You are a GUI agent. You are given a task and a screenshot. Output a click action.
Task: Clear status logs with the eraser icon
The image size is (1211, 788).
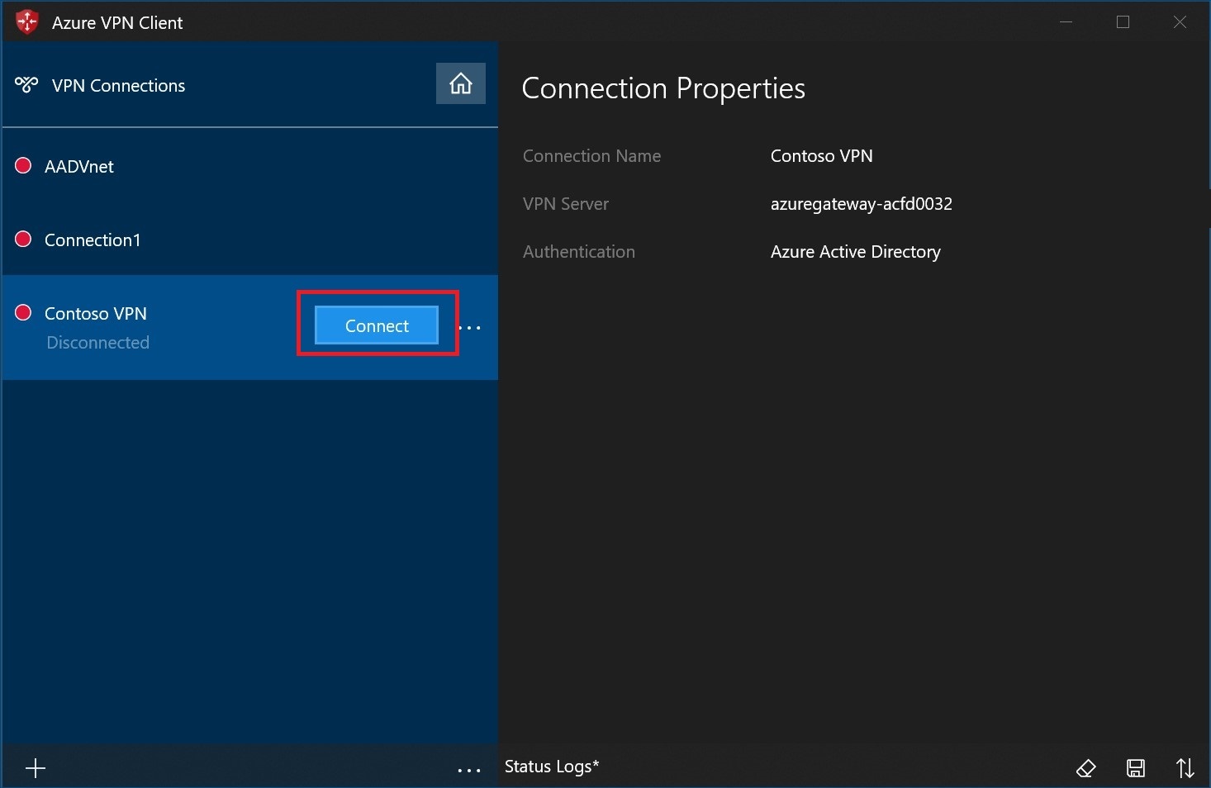tap(1085, 768)
